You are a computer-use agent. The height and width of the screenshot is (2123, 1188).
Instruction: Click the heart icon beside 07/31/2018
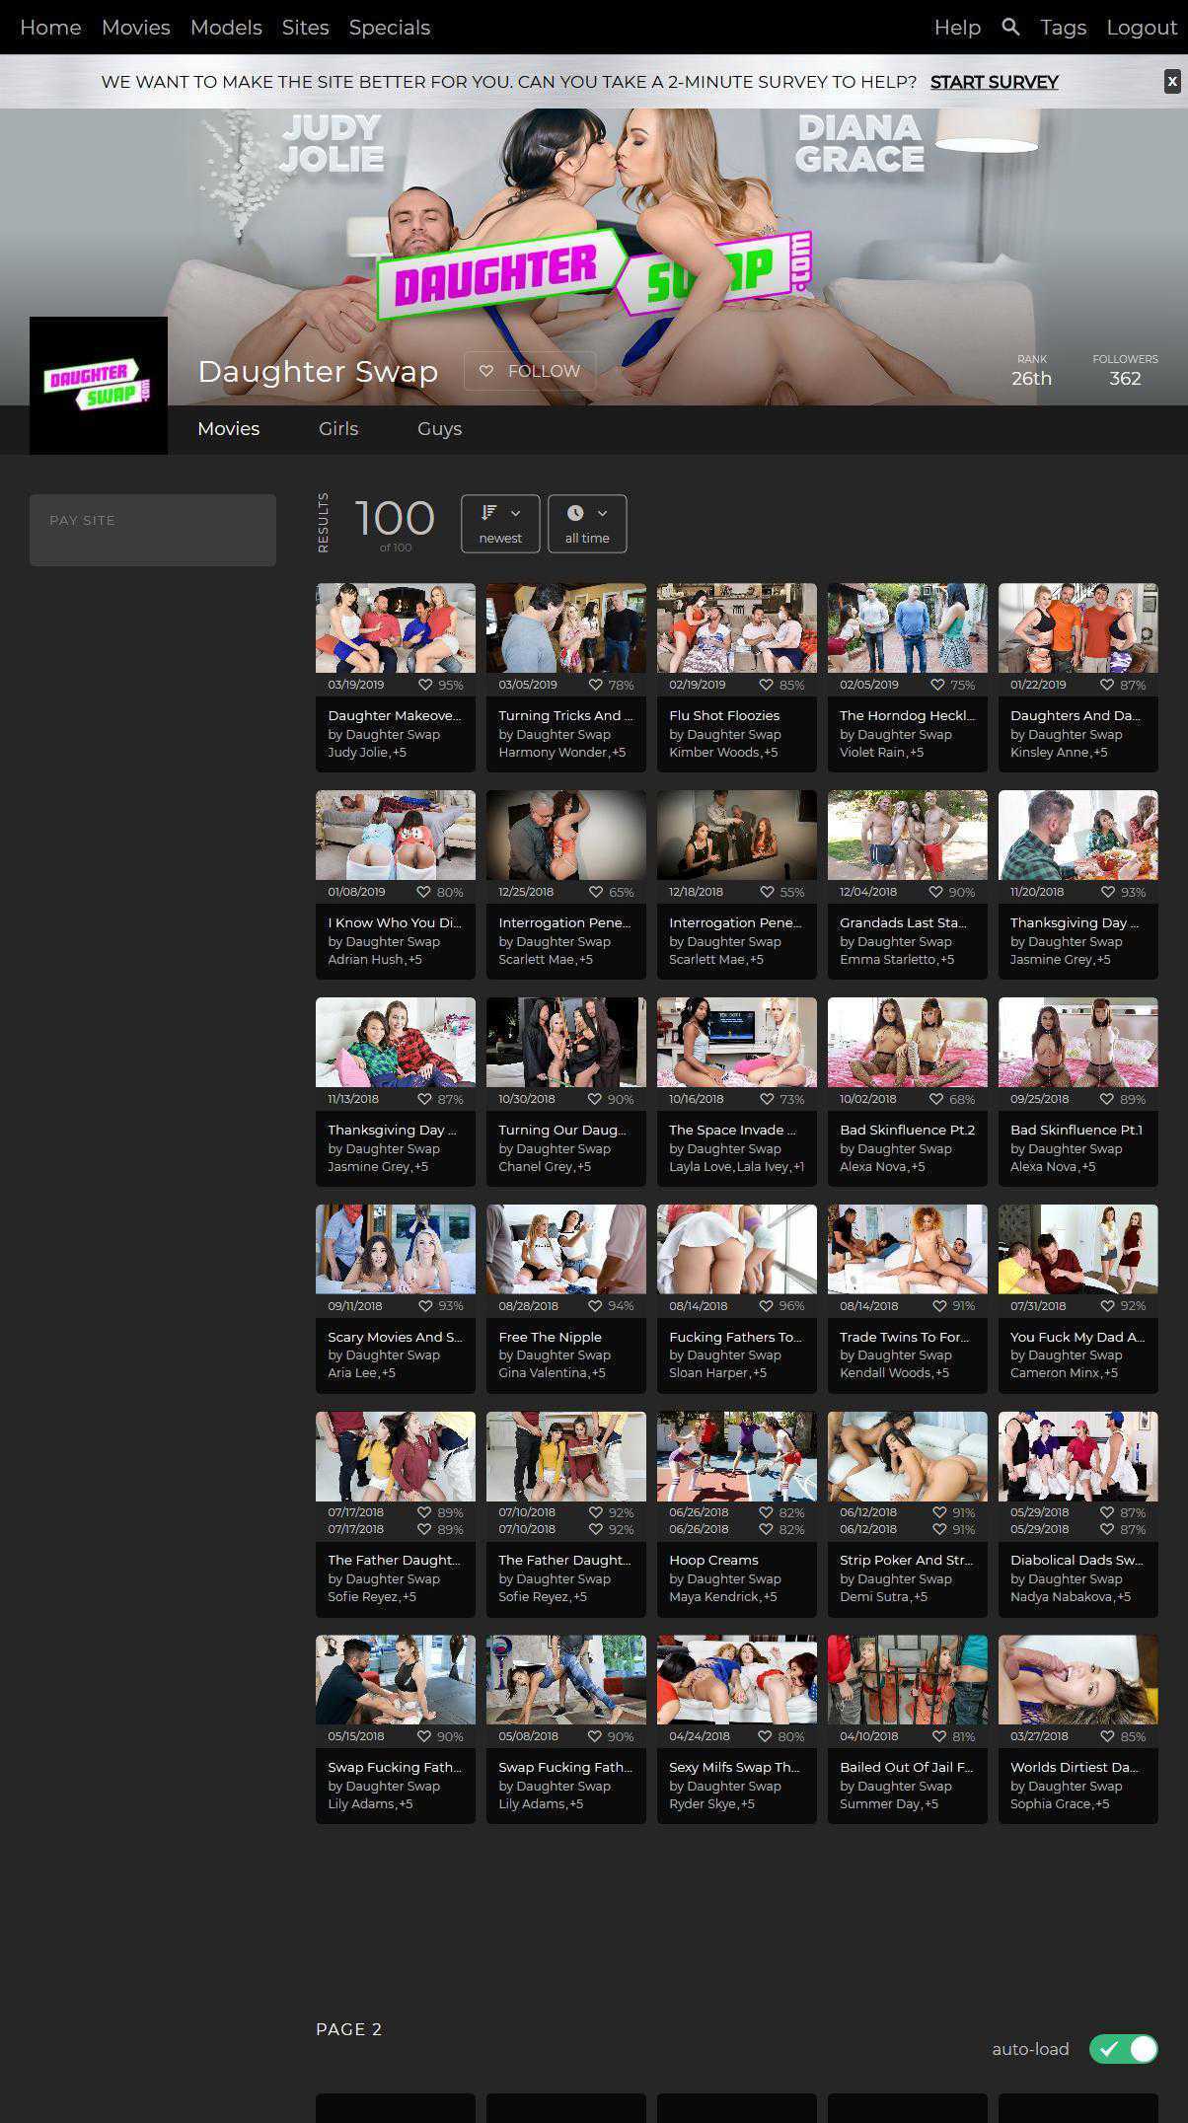point(1108,1306)
